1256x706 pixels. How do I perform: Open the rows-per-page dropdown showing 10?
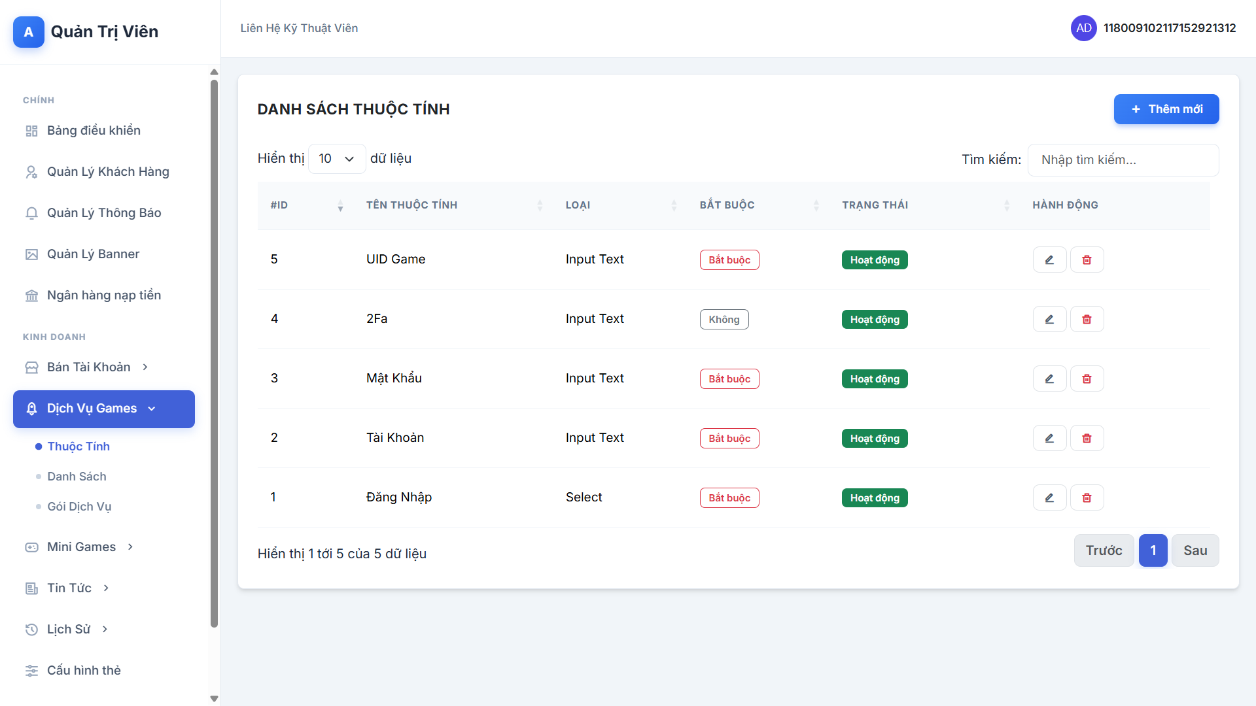336,159
